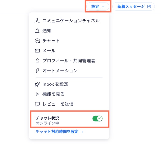This screenshot has width=161, height=148.
Task: Click the chat bubble icon beside チャット
Action: pyautogui.click(x=37, y=41)
